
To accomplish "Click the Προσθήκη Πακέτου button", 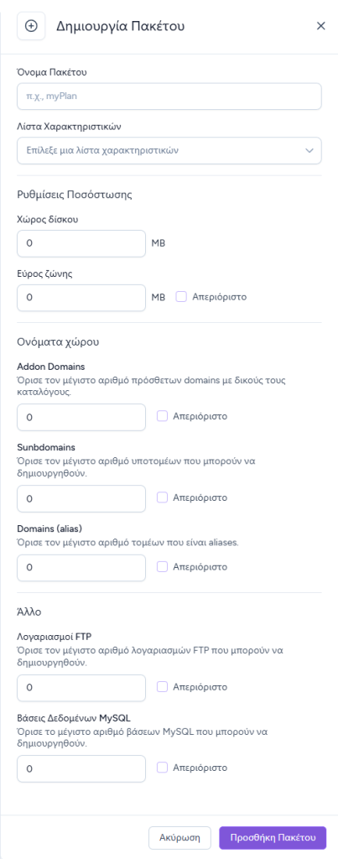I will [273, 838].
